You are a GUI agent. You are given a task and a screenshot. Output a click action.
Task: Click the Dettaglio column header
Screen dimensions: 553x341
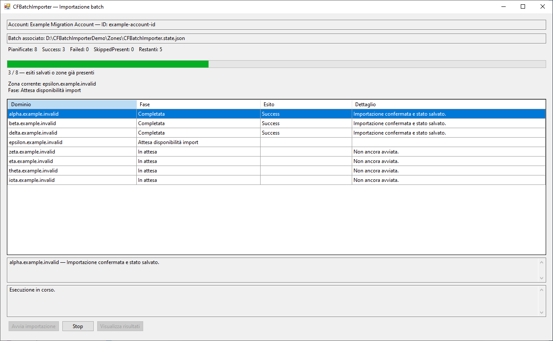click(x=449, y=104)
